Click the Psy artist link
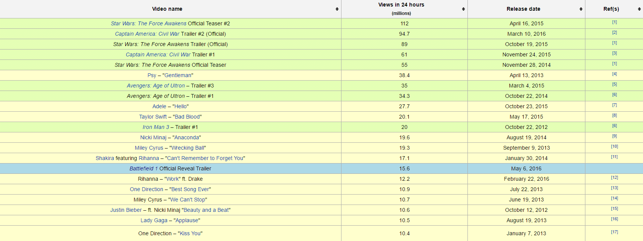The width and height of the screenshot is (643, 241). point(152,75)
